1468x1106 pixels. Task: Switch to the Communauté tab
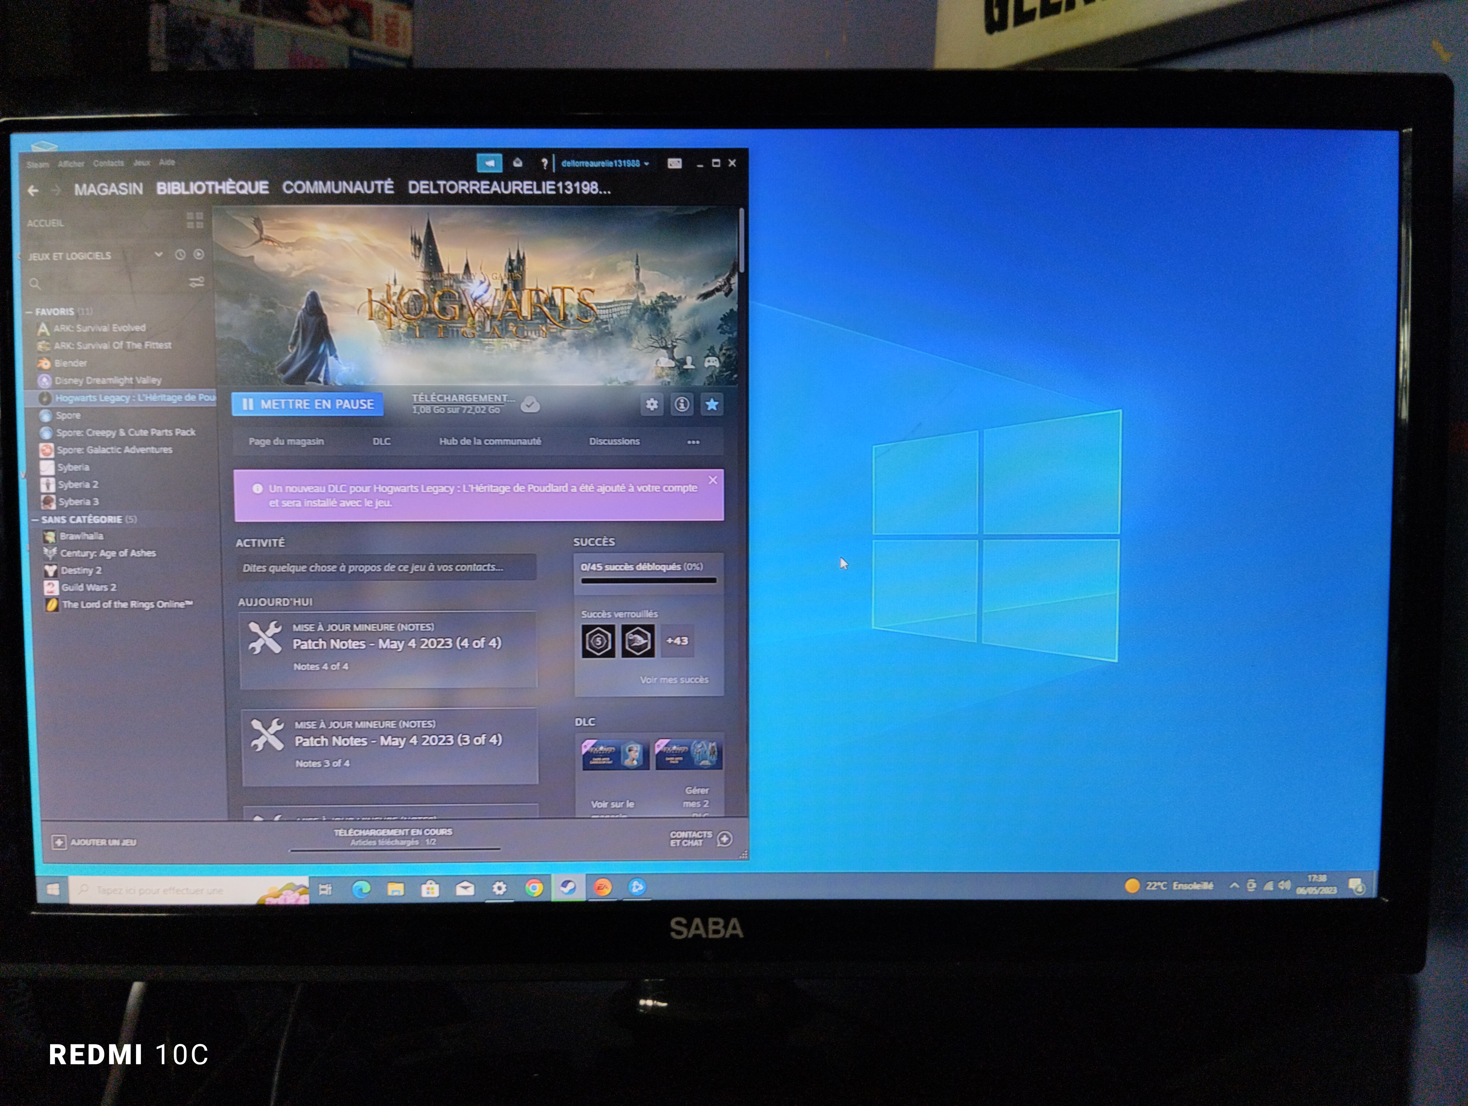click(x=338, y=188)
